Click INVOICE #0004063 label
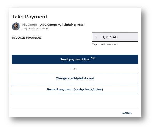 (x=27, y=38)
